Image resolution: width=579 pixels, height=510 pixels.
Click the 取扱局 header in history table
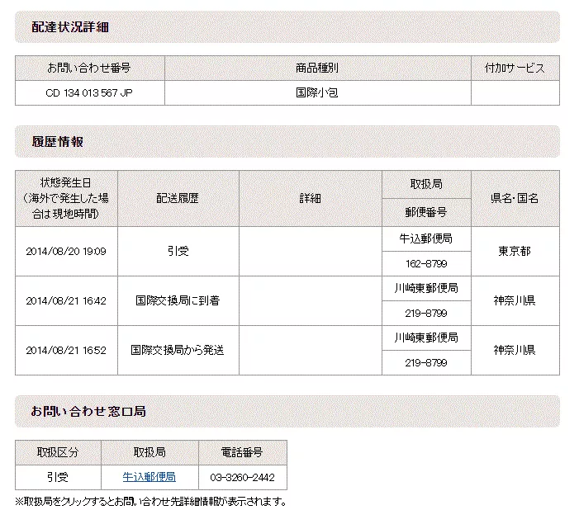426,184
